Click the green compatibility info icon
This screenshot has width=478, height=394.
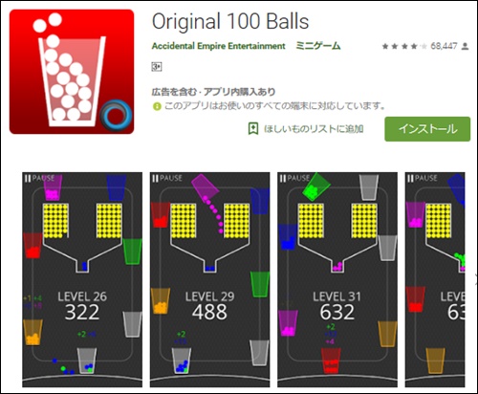pyautogui.click(x=157, y=106)
